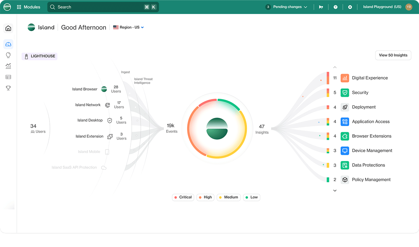The height and width of the screenshot is (247, 419).
Task: Open the Insights lightbulb sidebar icon
Action: point(8,55)
